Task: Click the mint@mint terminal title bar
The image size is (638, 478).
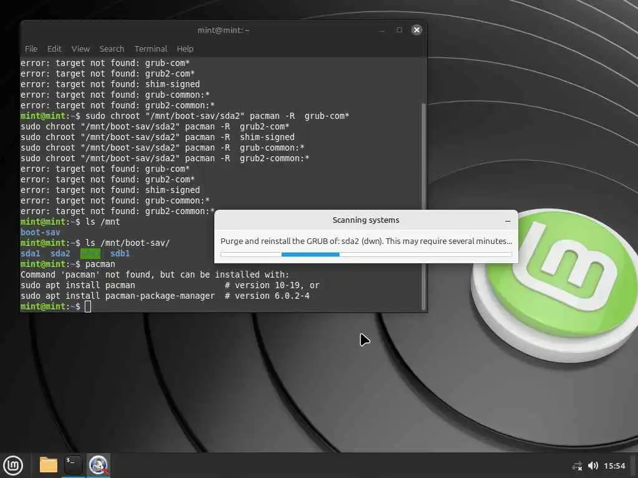Action: (x=223, y=30)
